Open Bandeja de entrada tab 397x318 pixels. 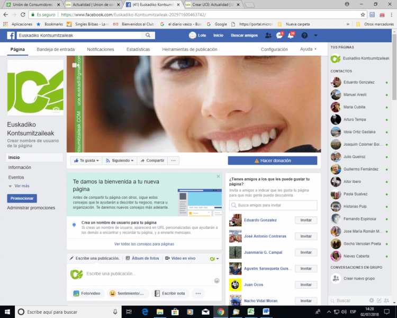(56, 49)
